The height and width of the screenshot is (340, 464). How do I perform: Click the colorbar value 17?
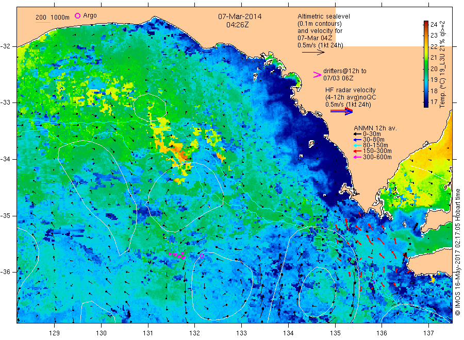click(x=434, y=101)
